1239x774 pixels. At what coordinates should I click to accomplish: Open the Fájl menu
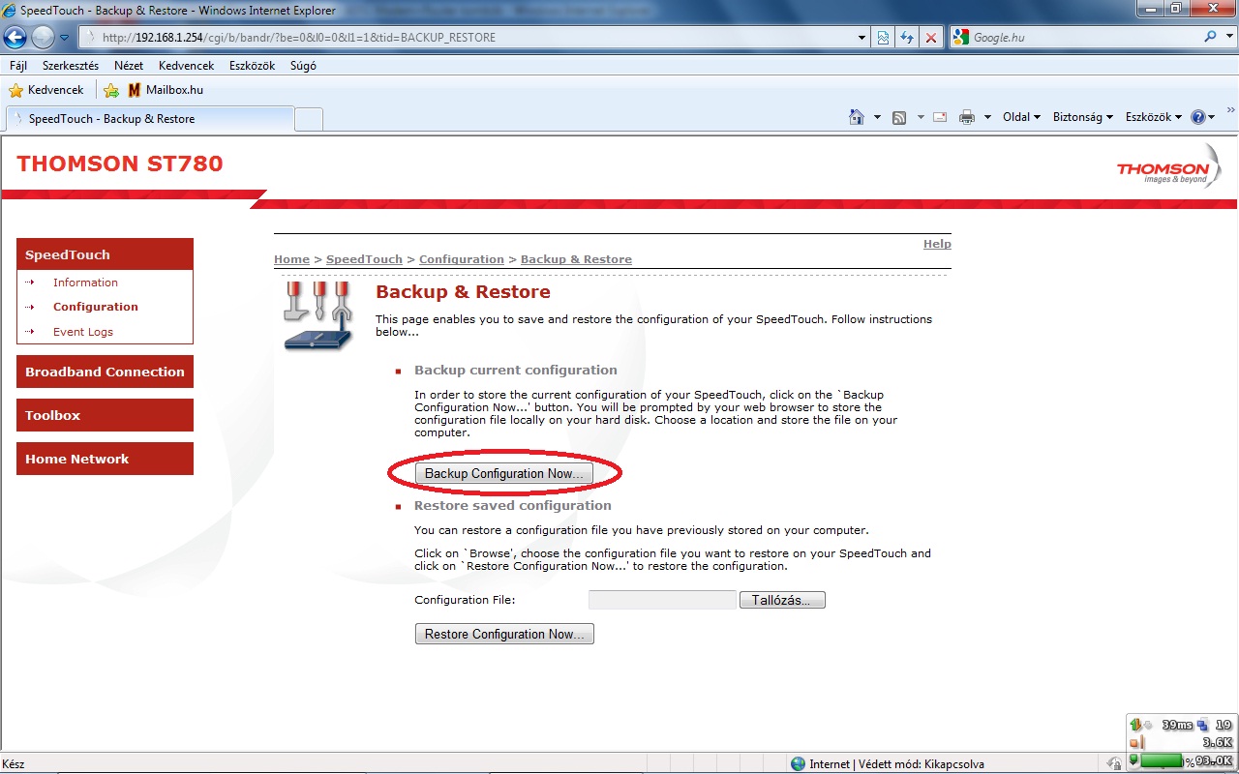click(18, 66)
